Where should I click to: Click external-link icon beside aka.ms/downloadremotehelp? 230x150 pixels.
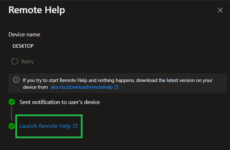coord(116,87)
